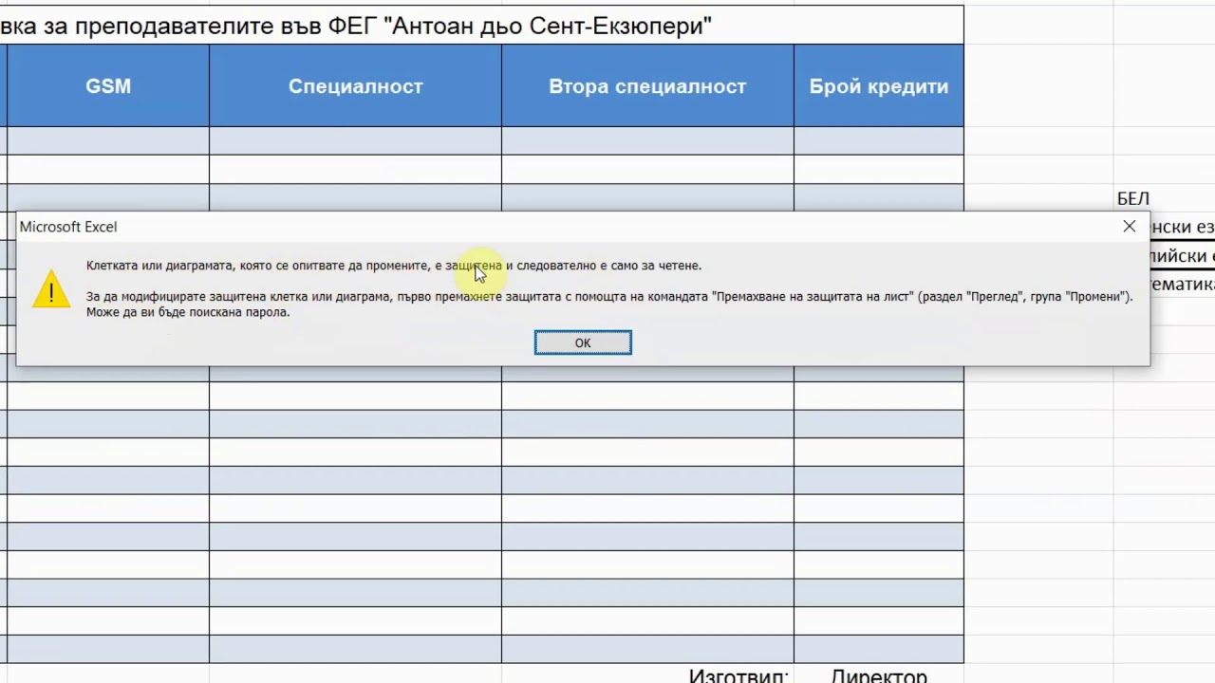Click the sheet title mentioning Антоан дьо Сент-Екзюпери
The height and width of the screenshot is (683, 1215).
(356, 26)
